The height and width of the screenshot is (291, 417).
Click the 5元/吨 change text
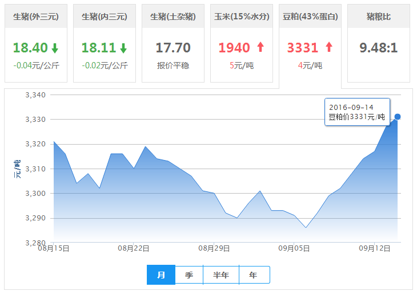coord(242,65)
